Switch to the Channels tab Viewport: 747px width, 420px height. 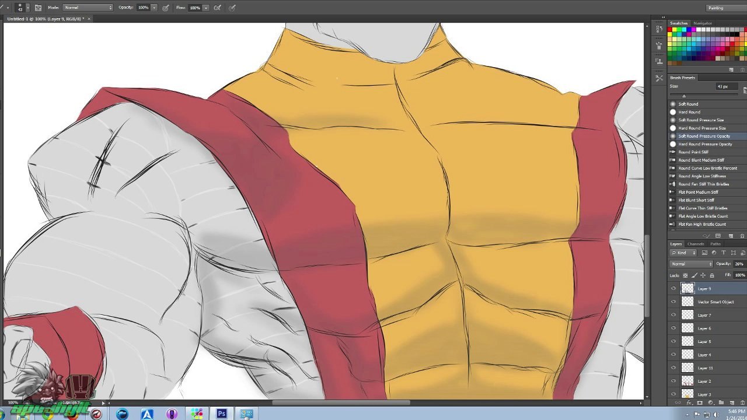pos(696,244)
